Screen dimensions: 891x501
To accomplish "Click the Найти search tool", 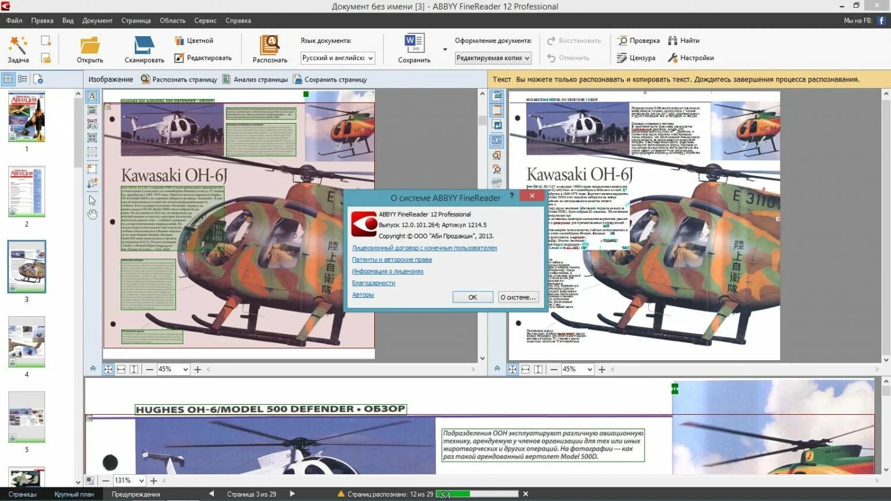I will 684,40.
